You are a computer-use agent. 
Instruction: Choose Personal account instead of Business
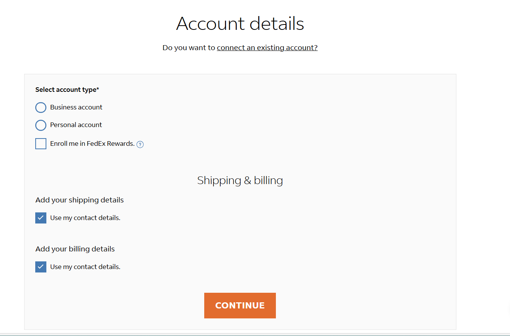pos(41,125)
